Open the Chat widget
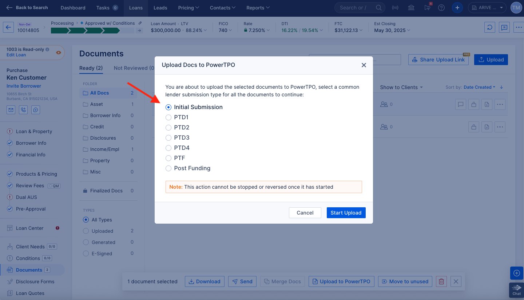Screen dimensions: 524x300 [x=517, y=290]
